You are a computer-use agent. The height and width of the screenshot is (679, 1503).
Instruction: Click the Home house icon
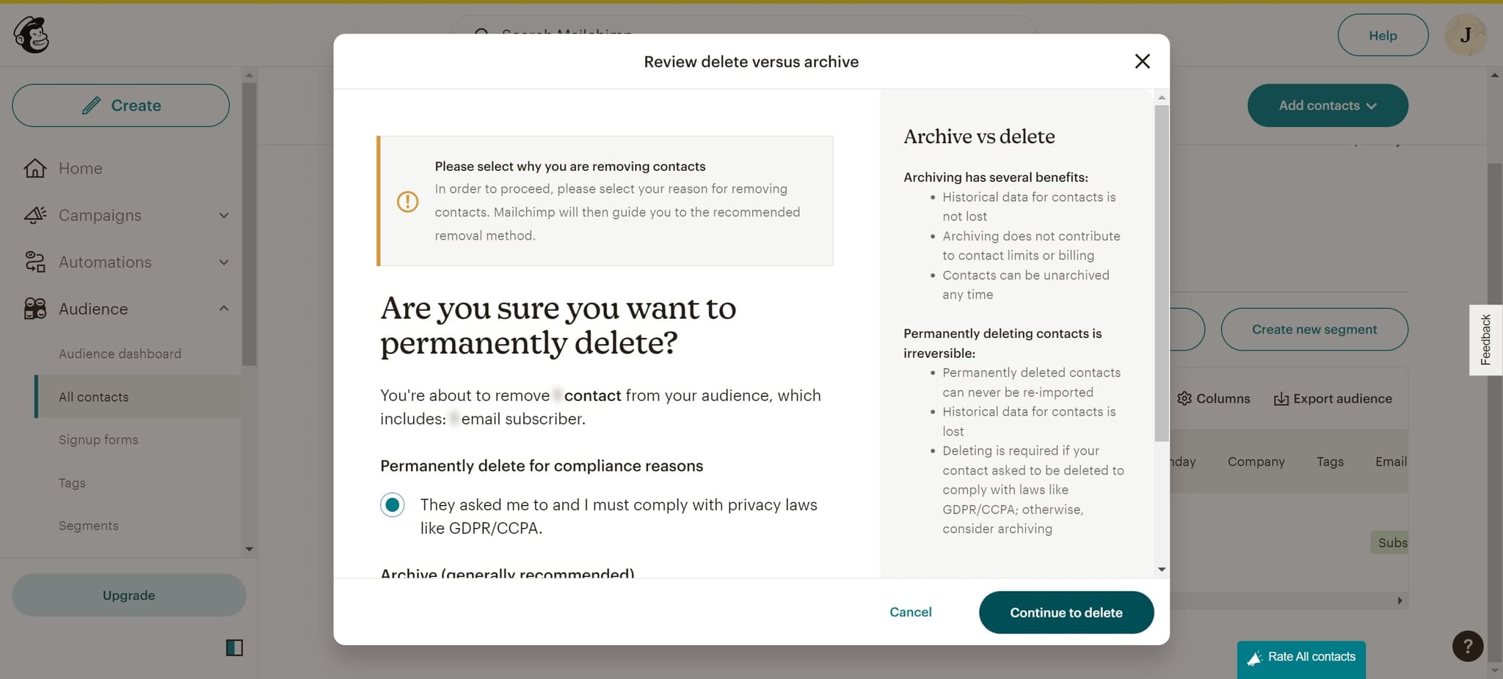pyautogui.click(x=34, y=169)
